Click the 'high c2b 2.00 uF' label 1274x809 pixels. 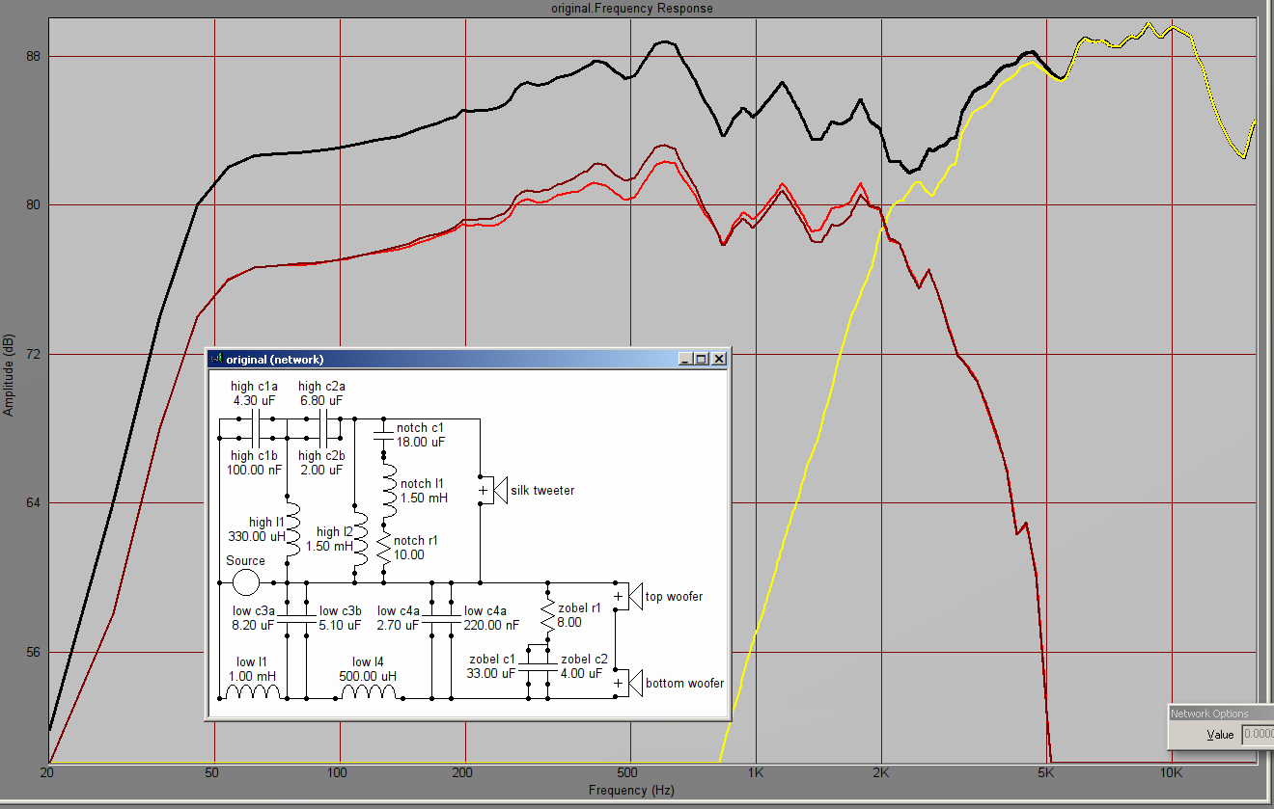[321, 463]
